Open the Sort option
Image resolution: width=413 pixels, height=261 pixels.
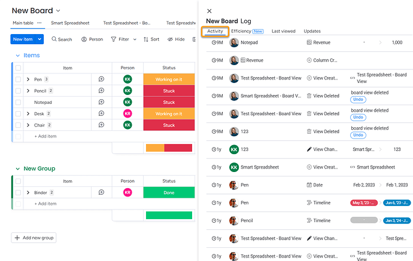[151, 39]
